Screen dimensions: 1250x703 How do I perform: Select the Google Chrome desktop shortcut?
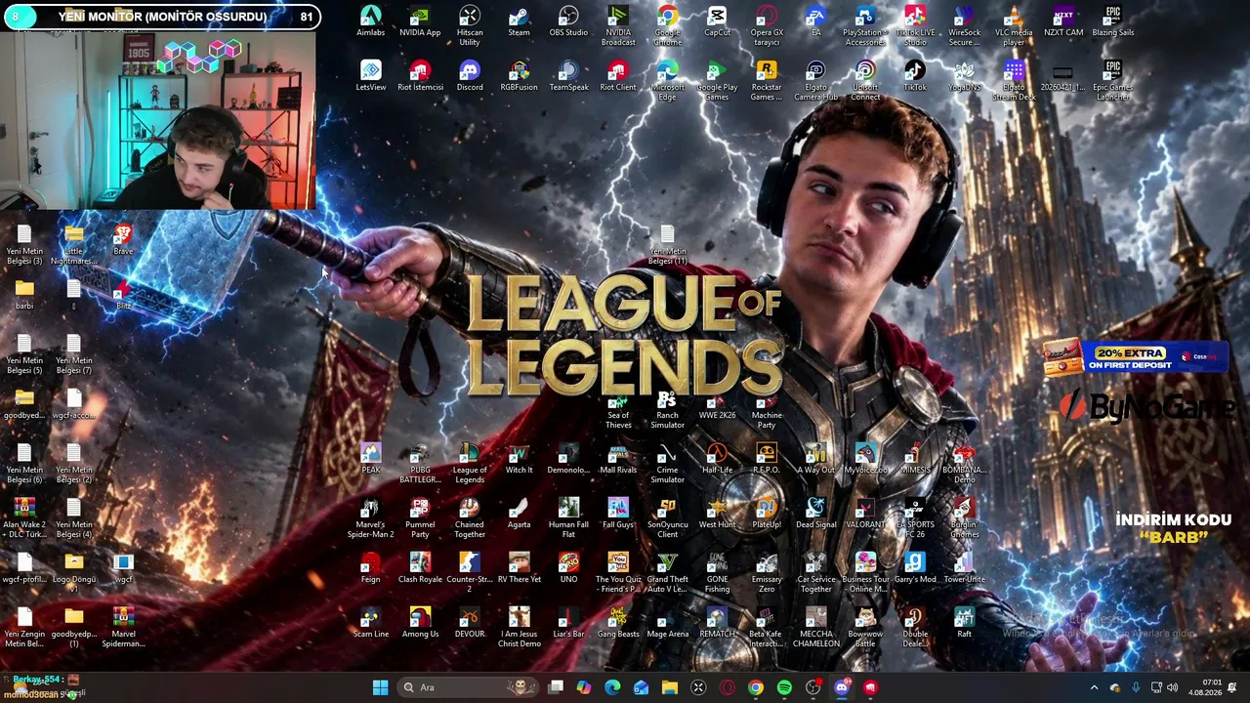[x=668, y=26]
